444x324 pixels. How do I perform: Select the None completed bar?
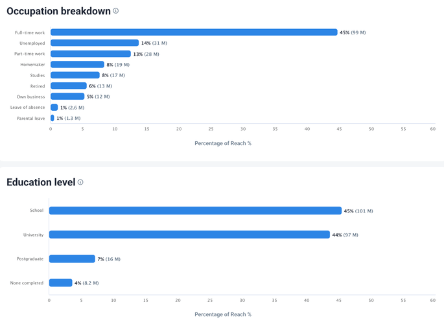coord(61,283)
